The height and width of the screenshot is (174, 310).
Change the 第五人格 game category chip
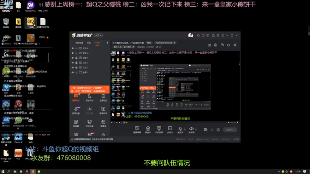pos(124,47)
